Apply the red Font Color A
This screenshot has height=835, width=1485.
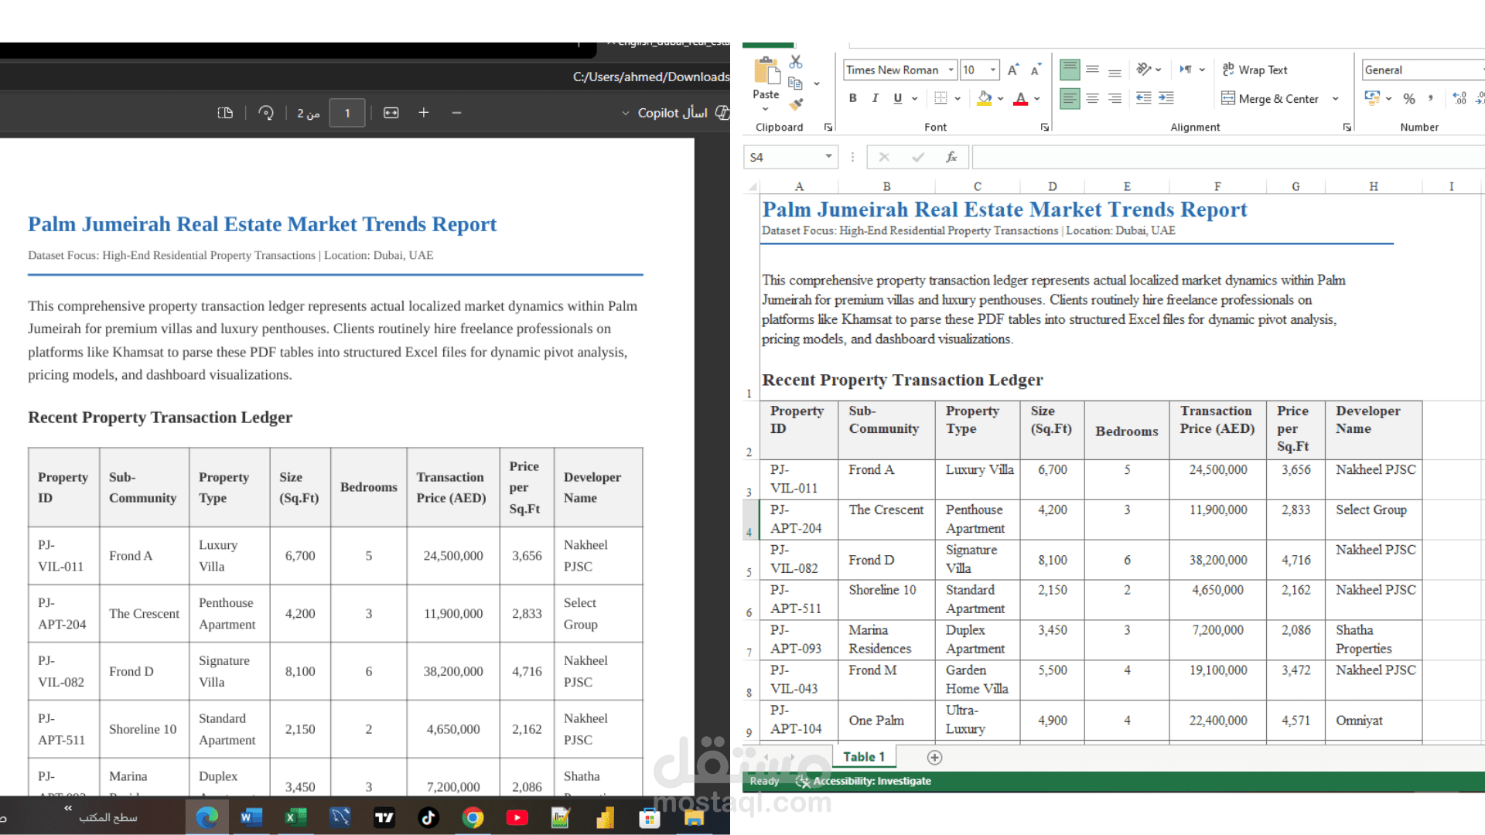(x=1021, y=99)
